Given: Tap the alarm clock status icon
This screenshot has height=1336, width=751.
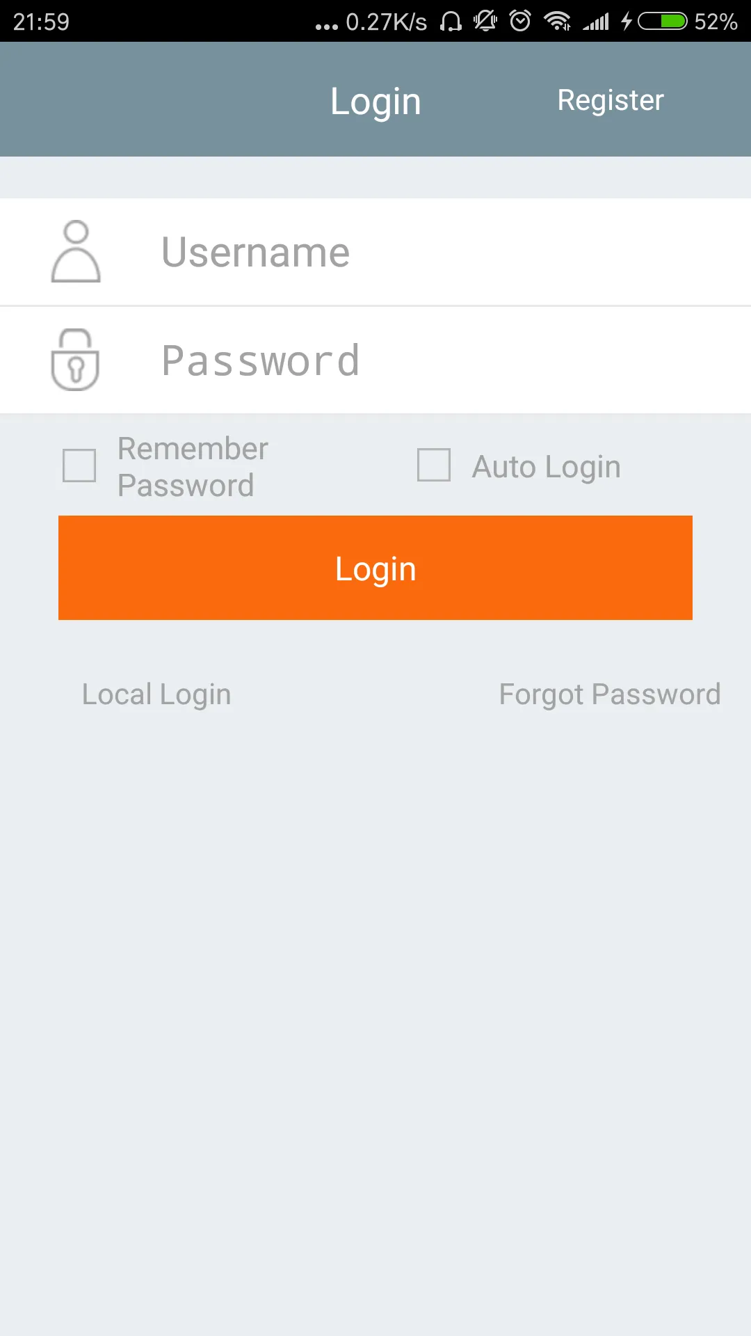Looking at the screenshot, I should coord(520,21).
